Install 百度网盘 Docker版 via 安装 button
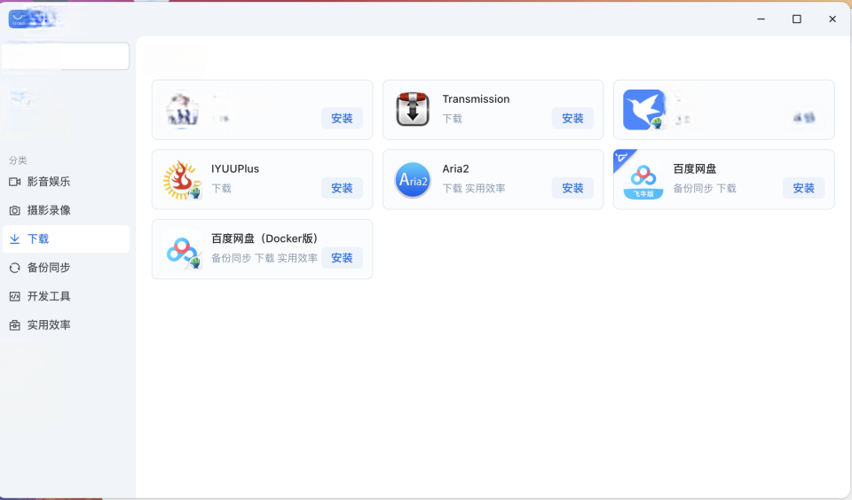 click(342, 258)
